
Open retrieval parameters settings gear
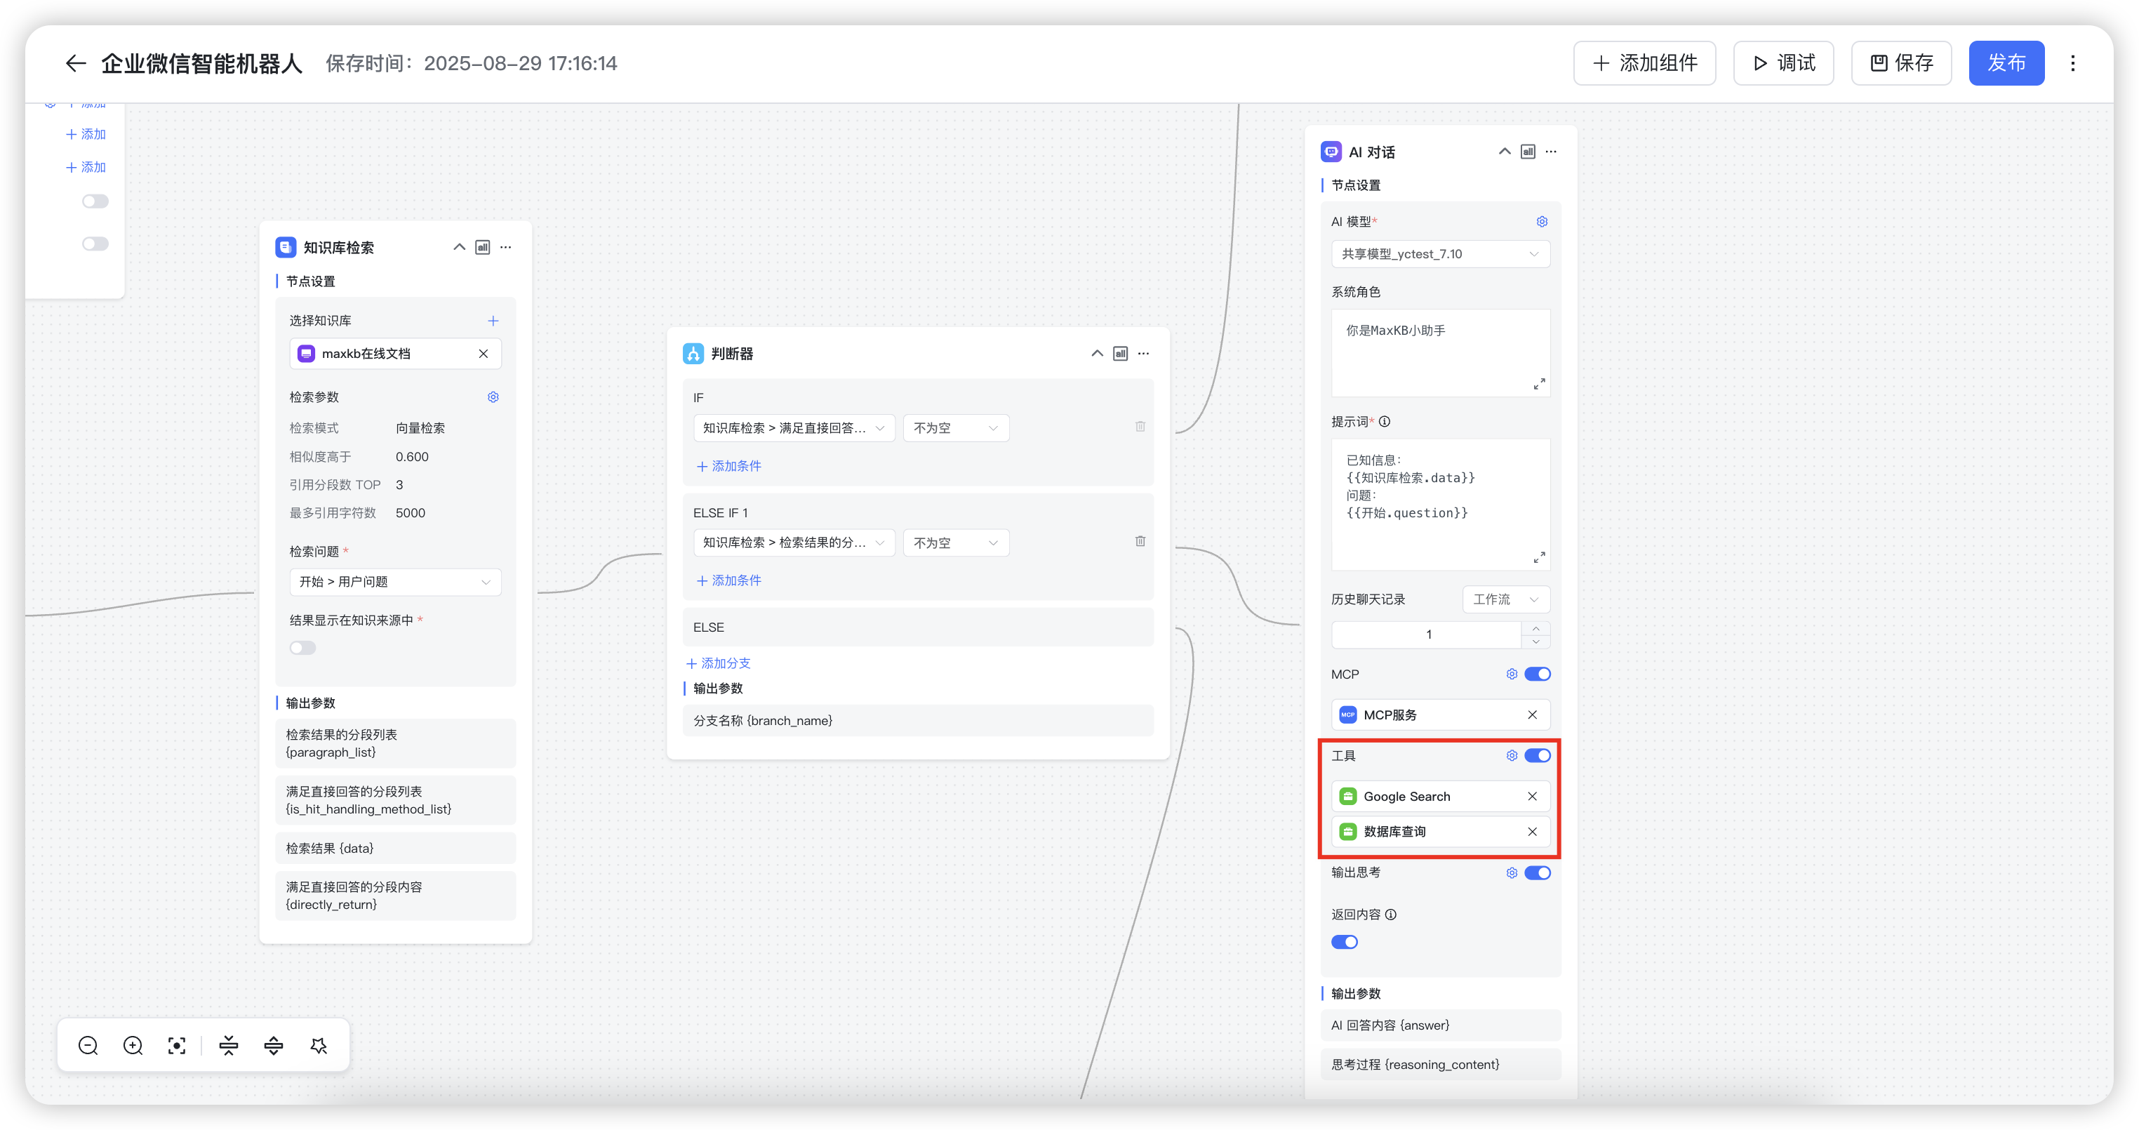click(493, 397)
